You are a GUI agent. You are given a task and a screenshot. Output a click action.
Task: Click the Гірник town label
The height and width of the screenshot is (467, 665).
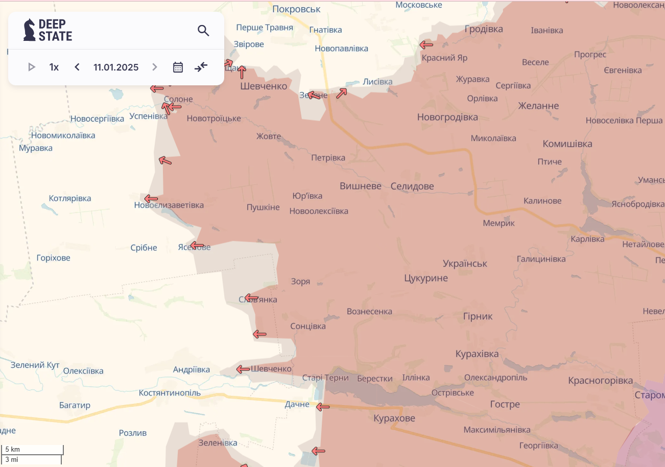tap(478, 316)
